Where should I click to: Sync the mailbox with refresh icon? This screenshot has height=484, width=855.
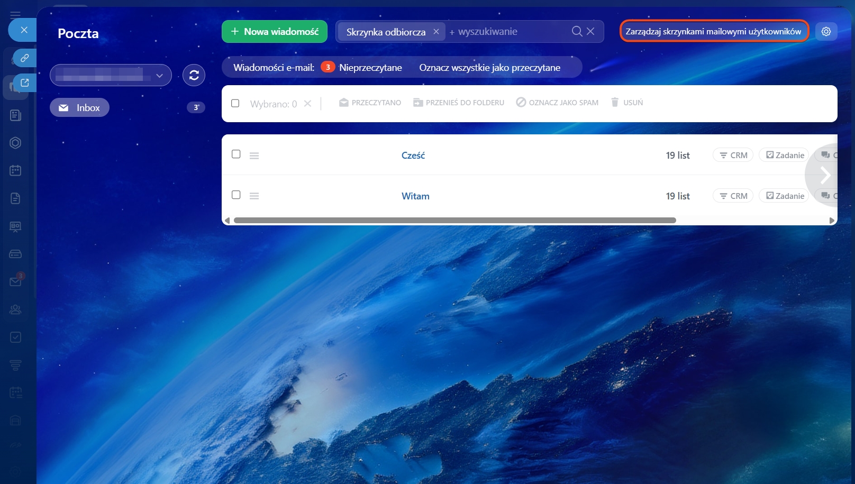(x=194, y=75)
